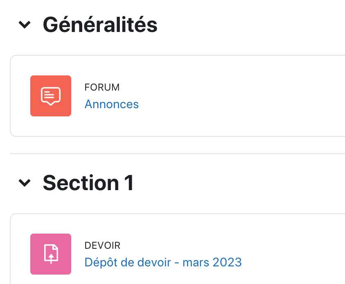This screenshot has height=284, width=345.
Task: Click the divider line above Section 1
Action: pyautogui.click(x=176, y=154)
